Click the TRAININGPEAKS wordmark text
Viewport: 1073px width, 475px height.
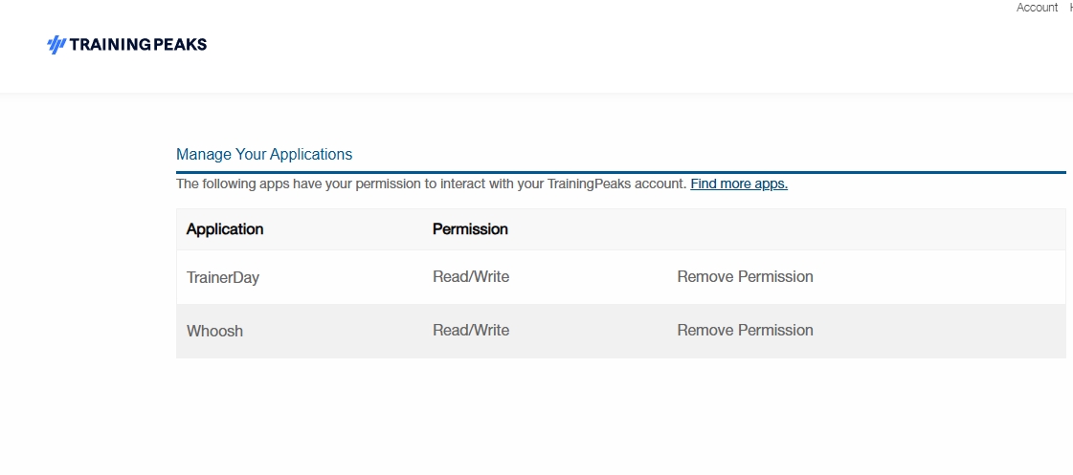tap(138, 44)
